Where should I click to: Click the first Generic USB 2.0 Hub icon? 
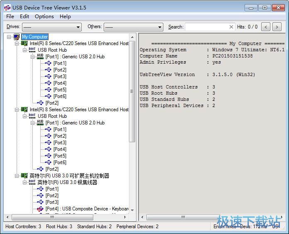(40, 57)
